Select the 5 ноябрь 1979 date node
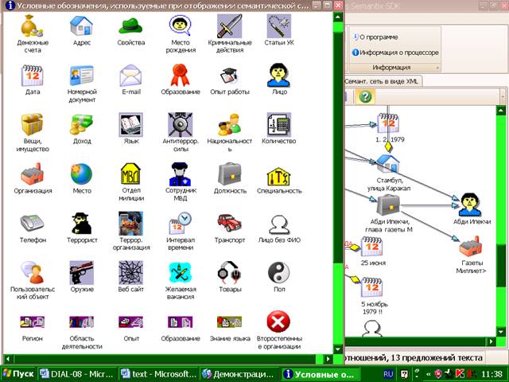This screenshot has height=382, width=509. click(371, 287)
